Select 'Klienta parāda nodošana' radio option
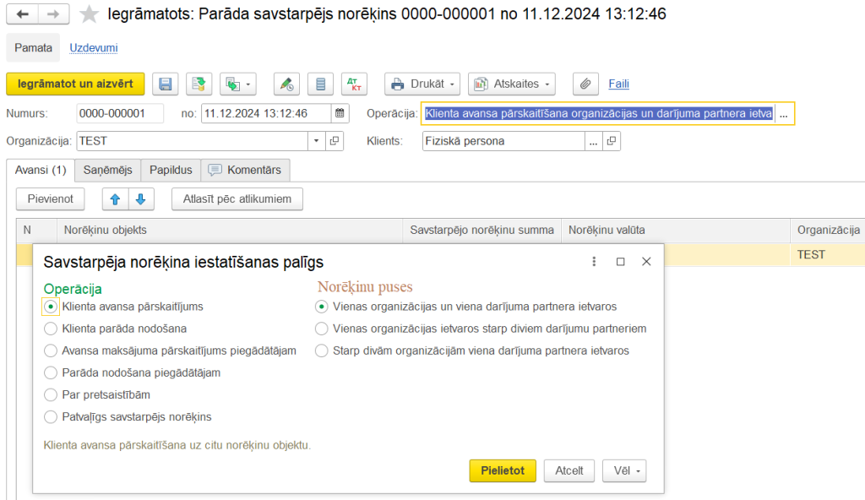Image resolution: width=865 pixels, height=500 pixels. tap(51, 329)
